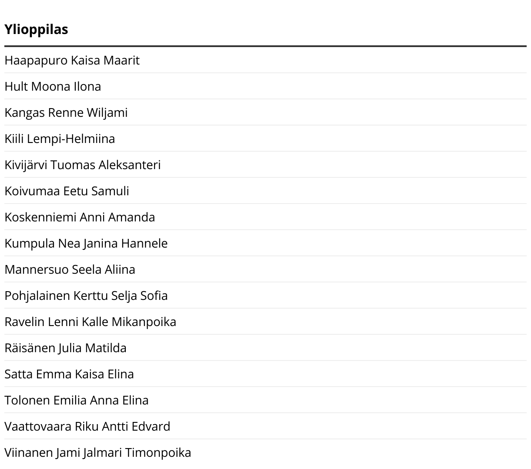
Task: Click Ravelin Lenni Kalle Mikanpoika
Action: 265,322
